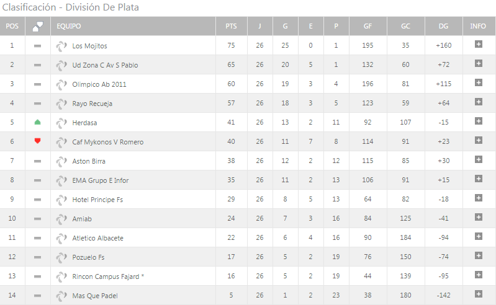Screen dimensions: 496x305
Task: Open info plus for Mas Que Padel
Action: pyautogui.click(x=478, y=294)
